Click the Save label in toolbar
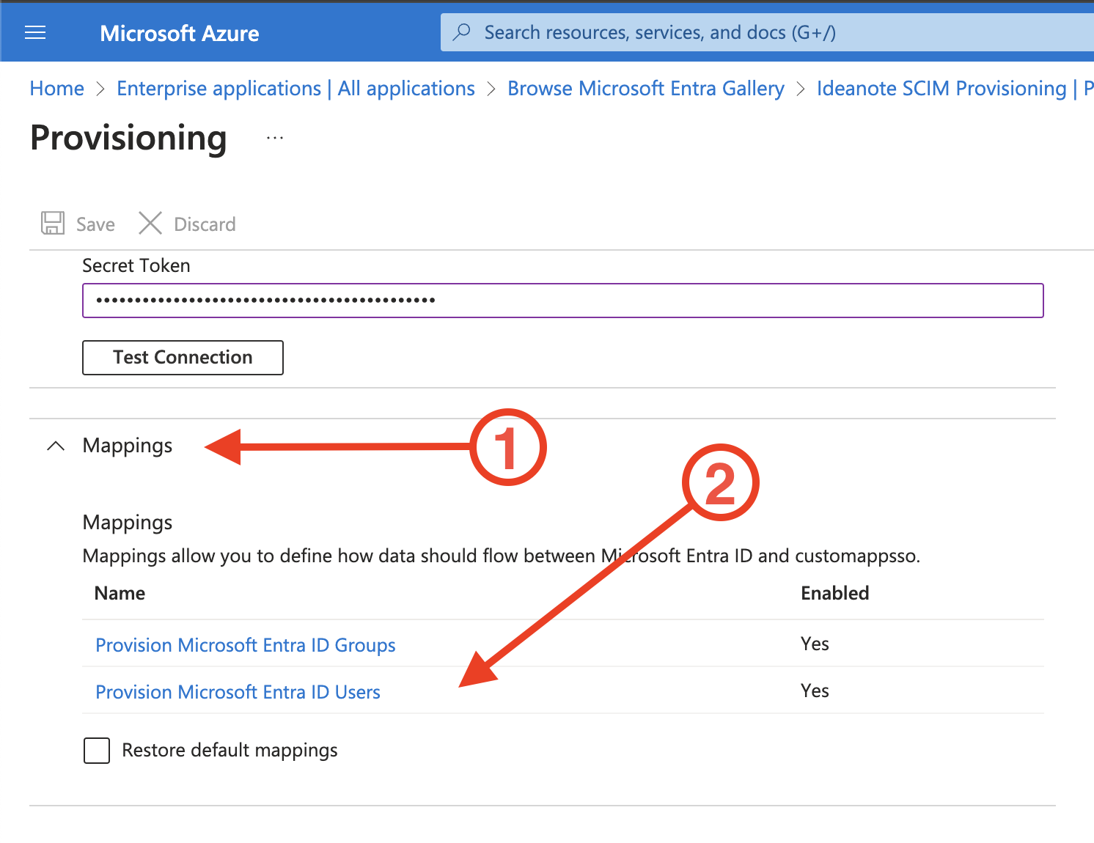Image resolution: width=1094 pixels, height=843 pixels. (x=95, y=224)
